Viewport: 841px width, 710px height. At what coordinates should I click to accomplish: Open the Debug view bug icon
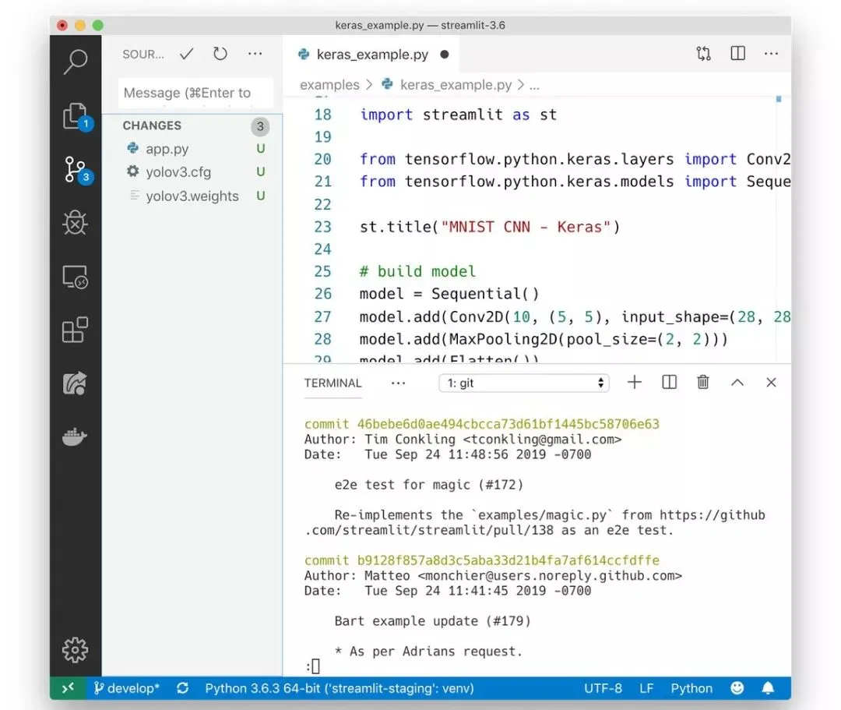[75, 223]
